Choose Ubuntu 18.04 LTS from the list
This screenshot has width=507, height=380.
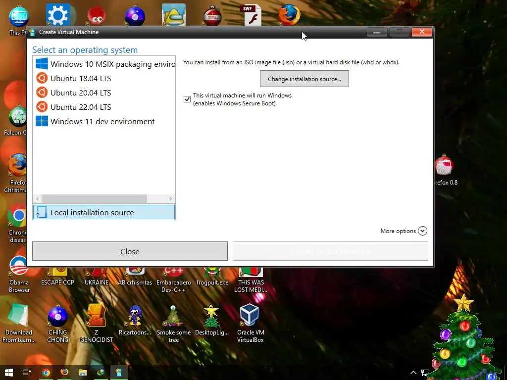[104, 78]
